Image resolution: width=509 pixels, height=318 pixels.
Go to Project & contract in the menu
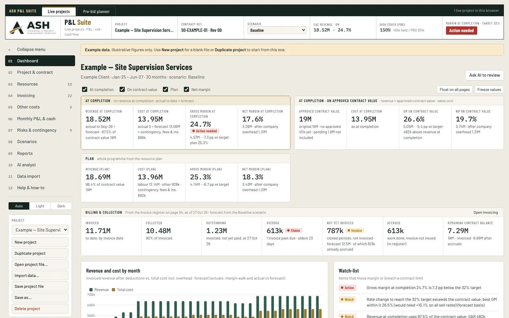(x=40, y=73)
